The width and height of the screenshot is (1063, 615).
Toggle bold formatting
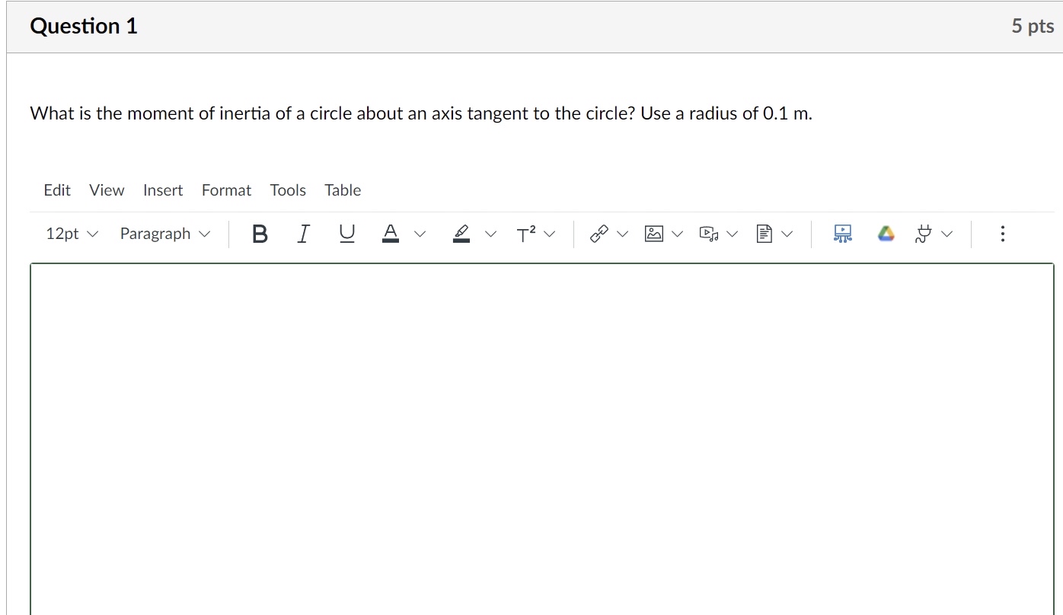[260, 234]
